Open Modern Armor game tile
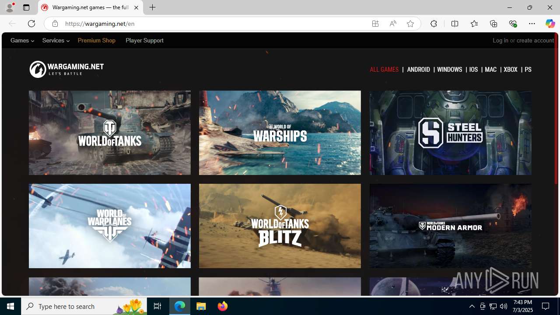This screenshot has width=560, height=315. (x=450, y=226)
